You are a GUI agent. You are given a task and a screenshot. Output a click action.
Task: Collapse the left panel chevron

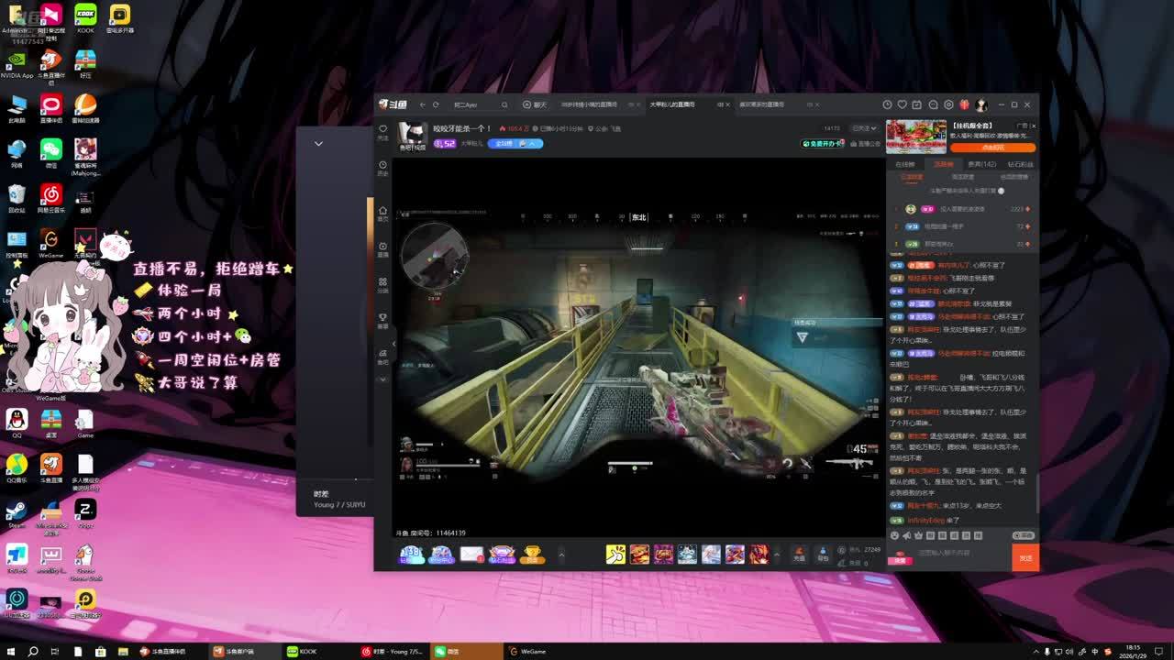(318, 144)
